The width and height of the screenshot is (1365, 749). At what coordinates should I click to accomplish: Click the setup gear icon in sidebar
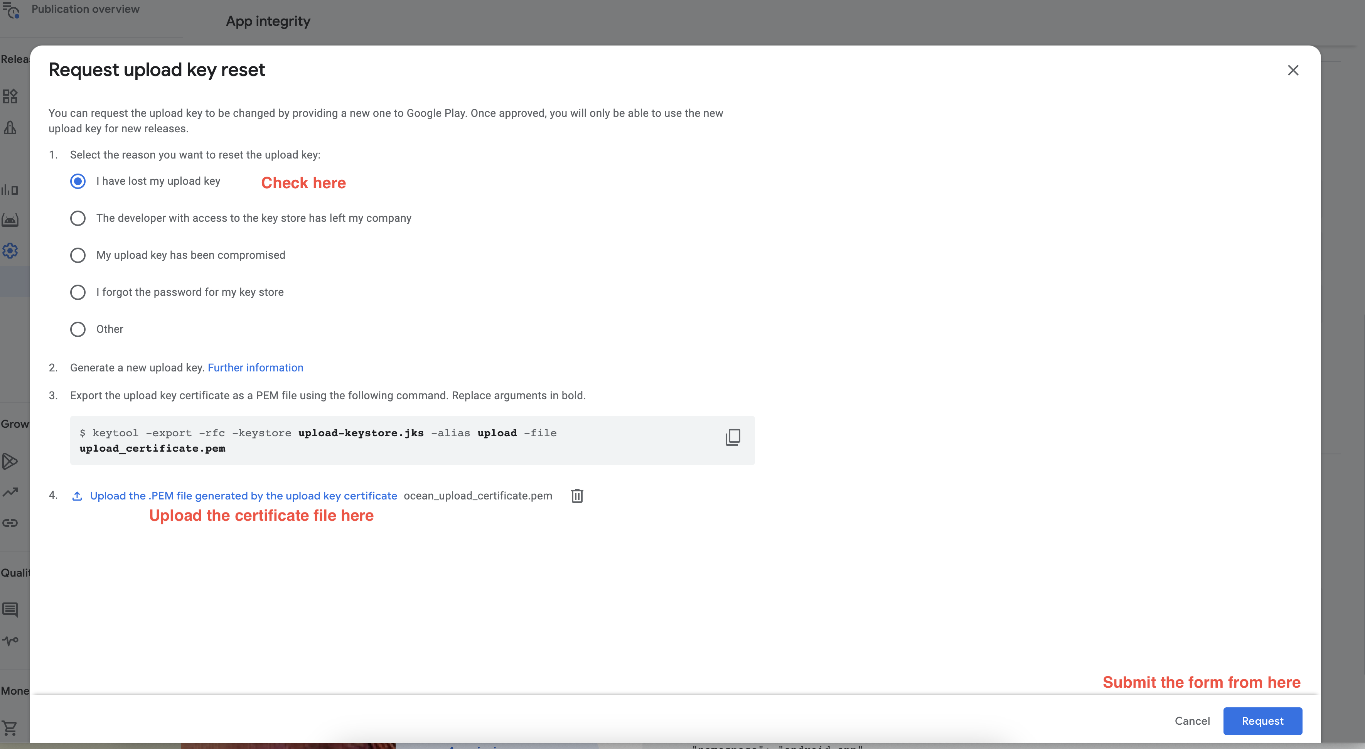pyautogui.click(x=10, y=251)
